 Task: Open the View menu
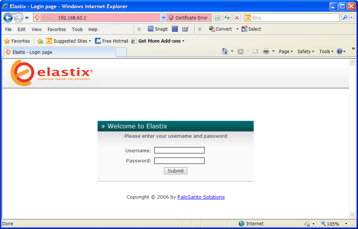(36, 29)
